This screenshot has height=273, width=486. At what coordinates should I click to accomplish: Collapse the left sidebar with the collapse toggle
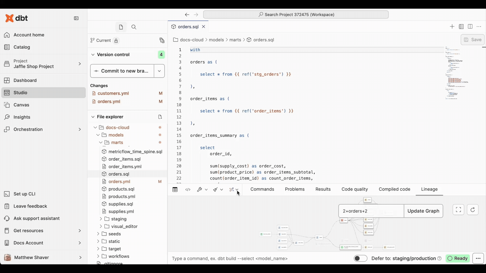tap(76, 18)
